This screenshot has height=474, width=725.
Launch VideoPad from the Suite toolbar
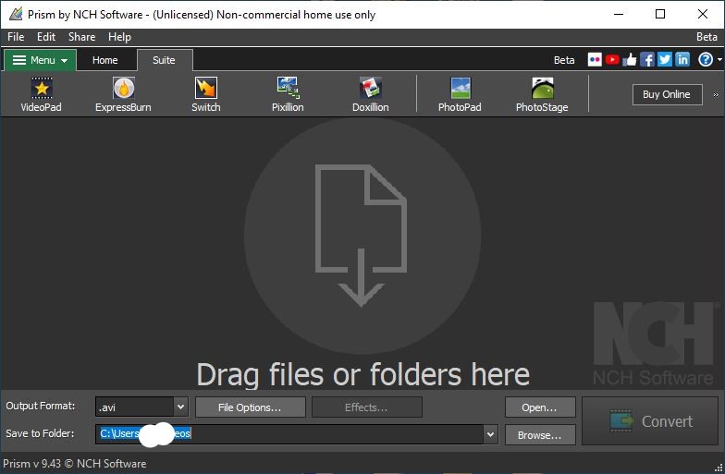41,94
